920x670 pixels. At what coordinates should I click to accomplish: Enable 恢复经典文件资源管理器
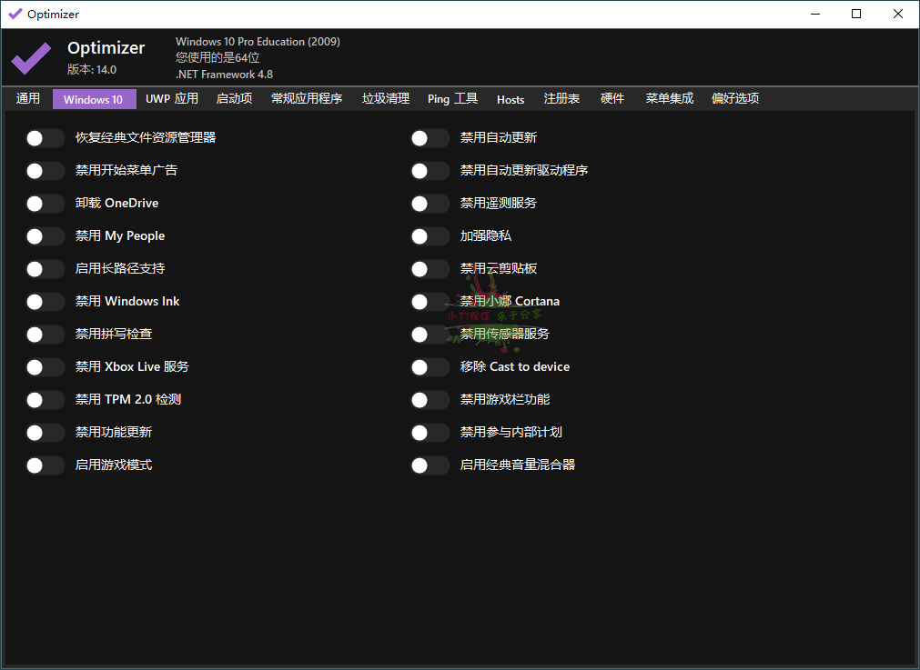[x=45, y=137]
